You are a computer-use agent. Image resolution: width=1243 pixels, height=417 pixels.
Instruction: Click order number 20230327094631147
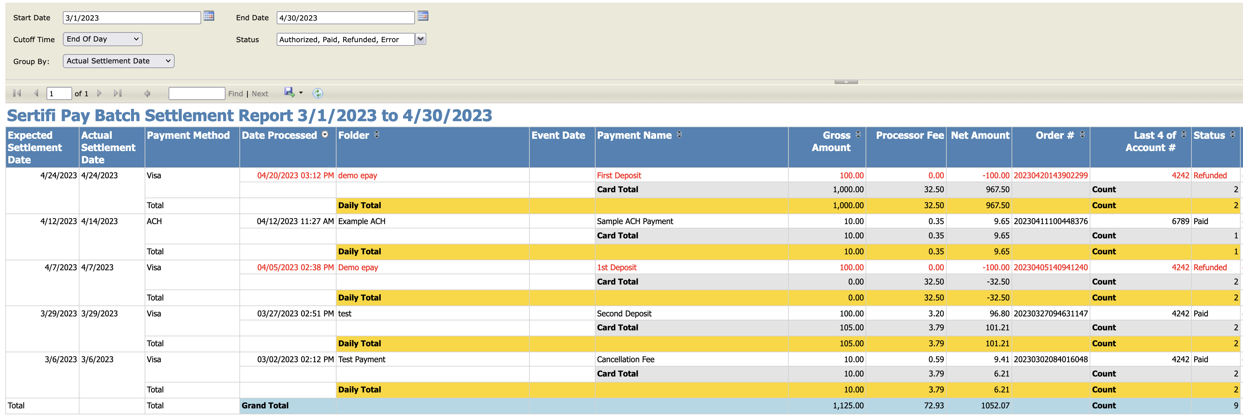coord(1050,314)
